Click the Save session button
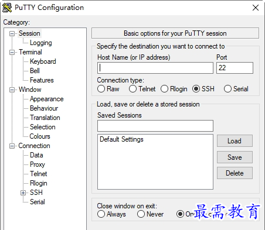 235,157
